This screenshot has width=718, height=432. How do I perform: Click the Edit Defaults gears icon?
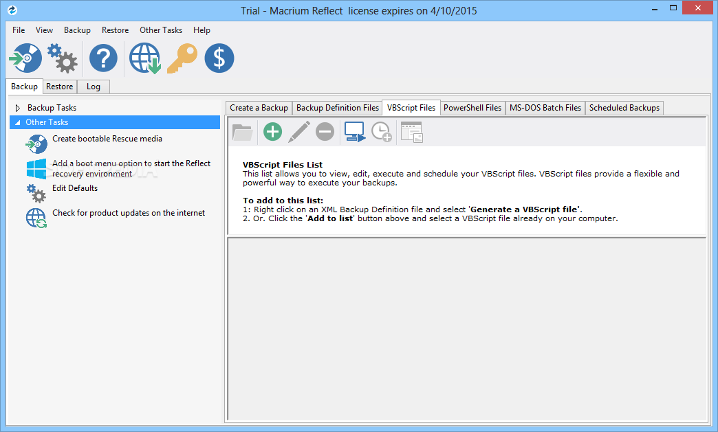pos(36,194)
